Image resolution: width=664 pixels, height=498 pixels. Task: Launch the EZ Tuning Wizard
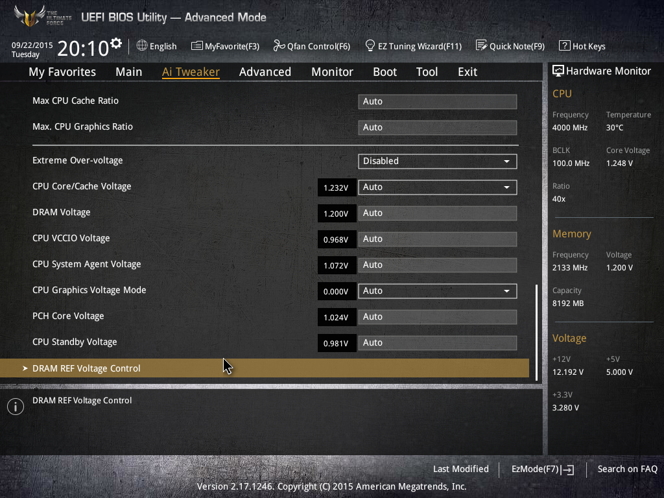pos(413,46)
